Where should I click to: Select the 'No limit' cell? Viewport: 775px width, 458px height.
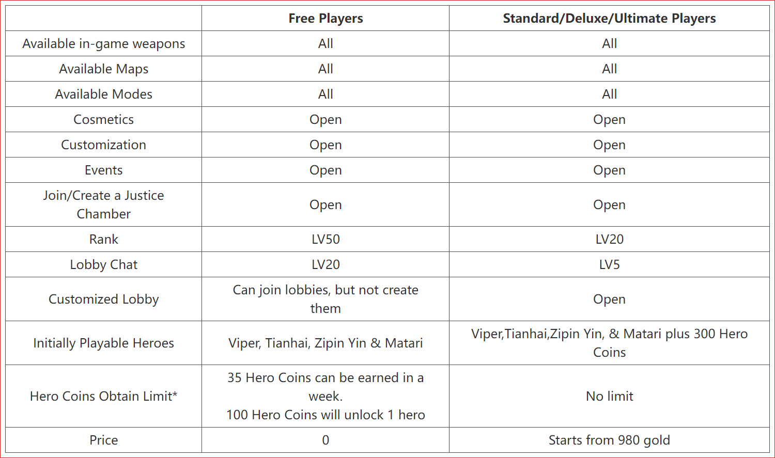[609, 396]
